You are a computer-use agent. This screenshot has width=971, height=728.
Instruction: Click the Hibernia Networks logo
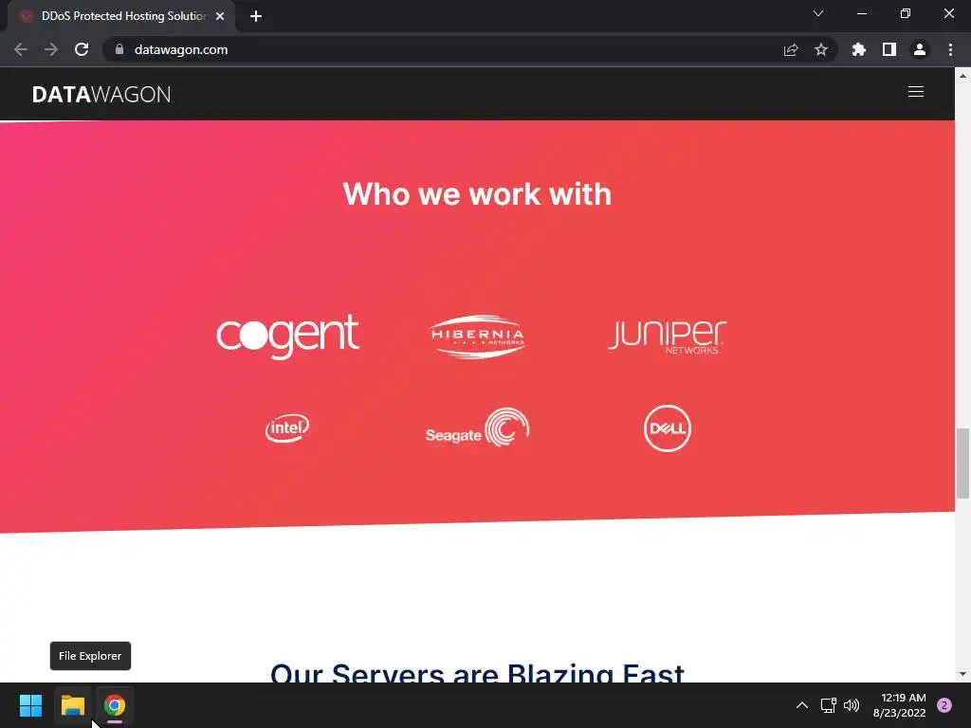point(478,337)
